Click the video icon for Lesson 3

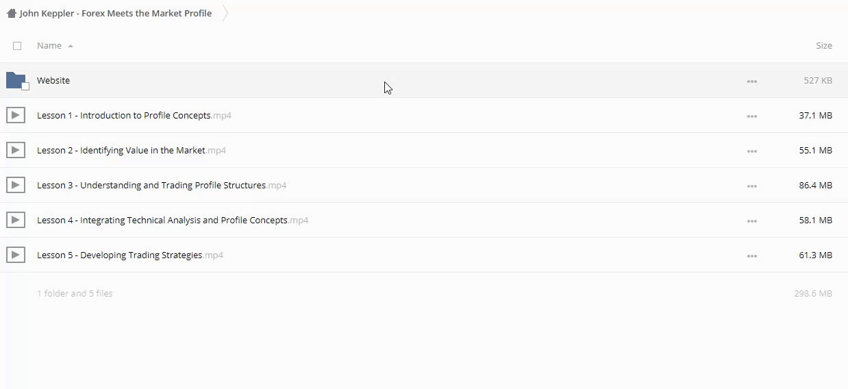tap(16, 185)
